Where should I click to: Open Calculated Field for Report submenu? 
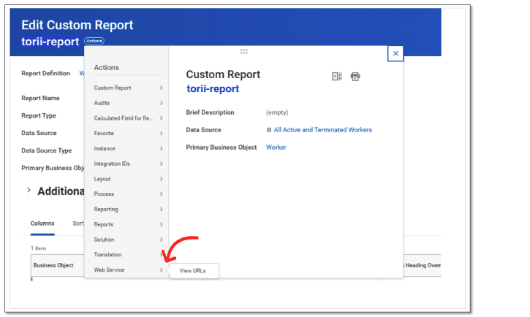128,118
